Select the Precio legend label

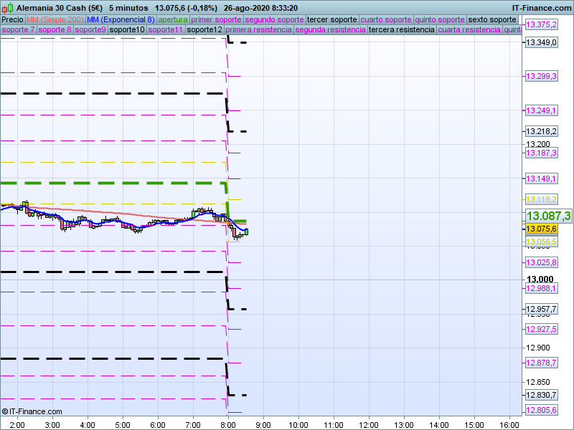coord(12,19)
